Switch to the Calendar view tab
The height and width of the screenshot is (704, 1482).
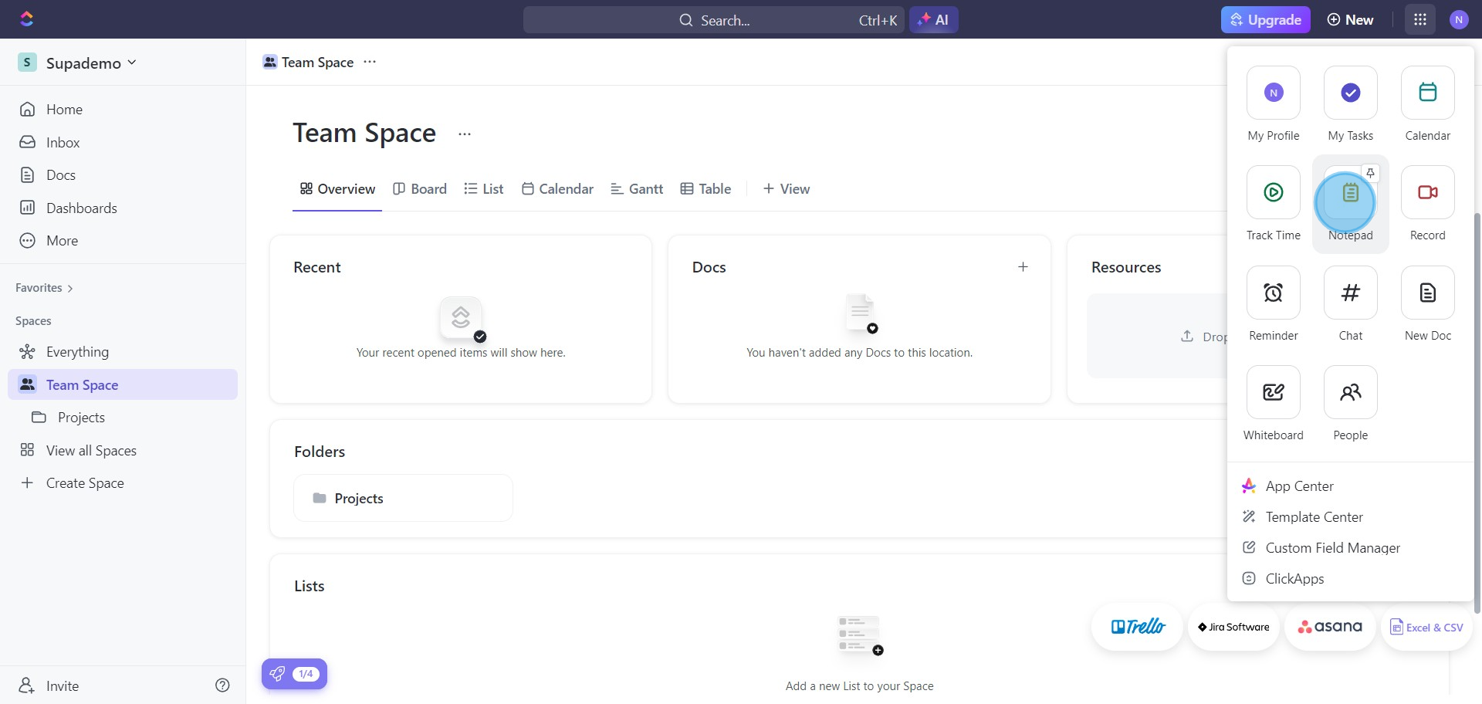coord(557,189)
